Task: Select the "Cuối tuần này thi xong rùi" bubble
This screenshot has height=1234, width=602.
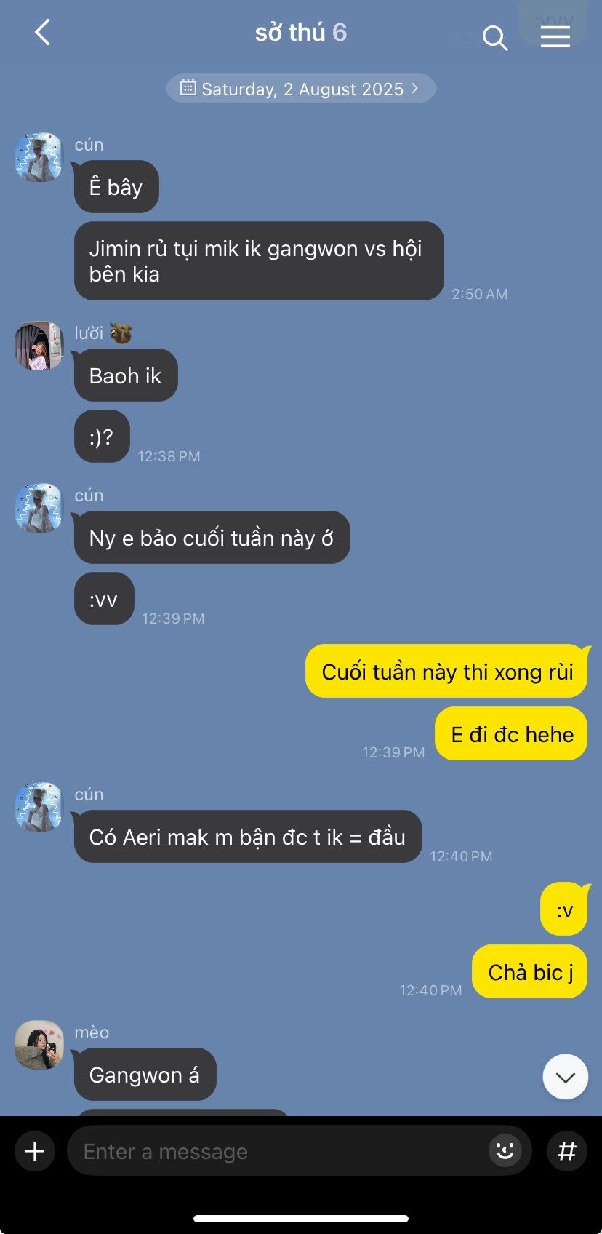Action: point(446,672)
